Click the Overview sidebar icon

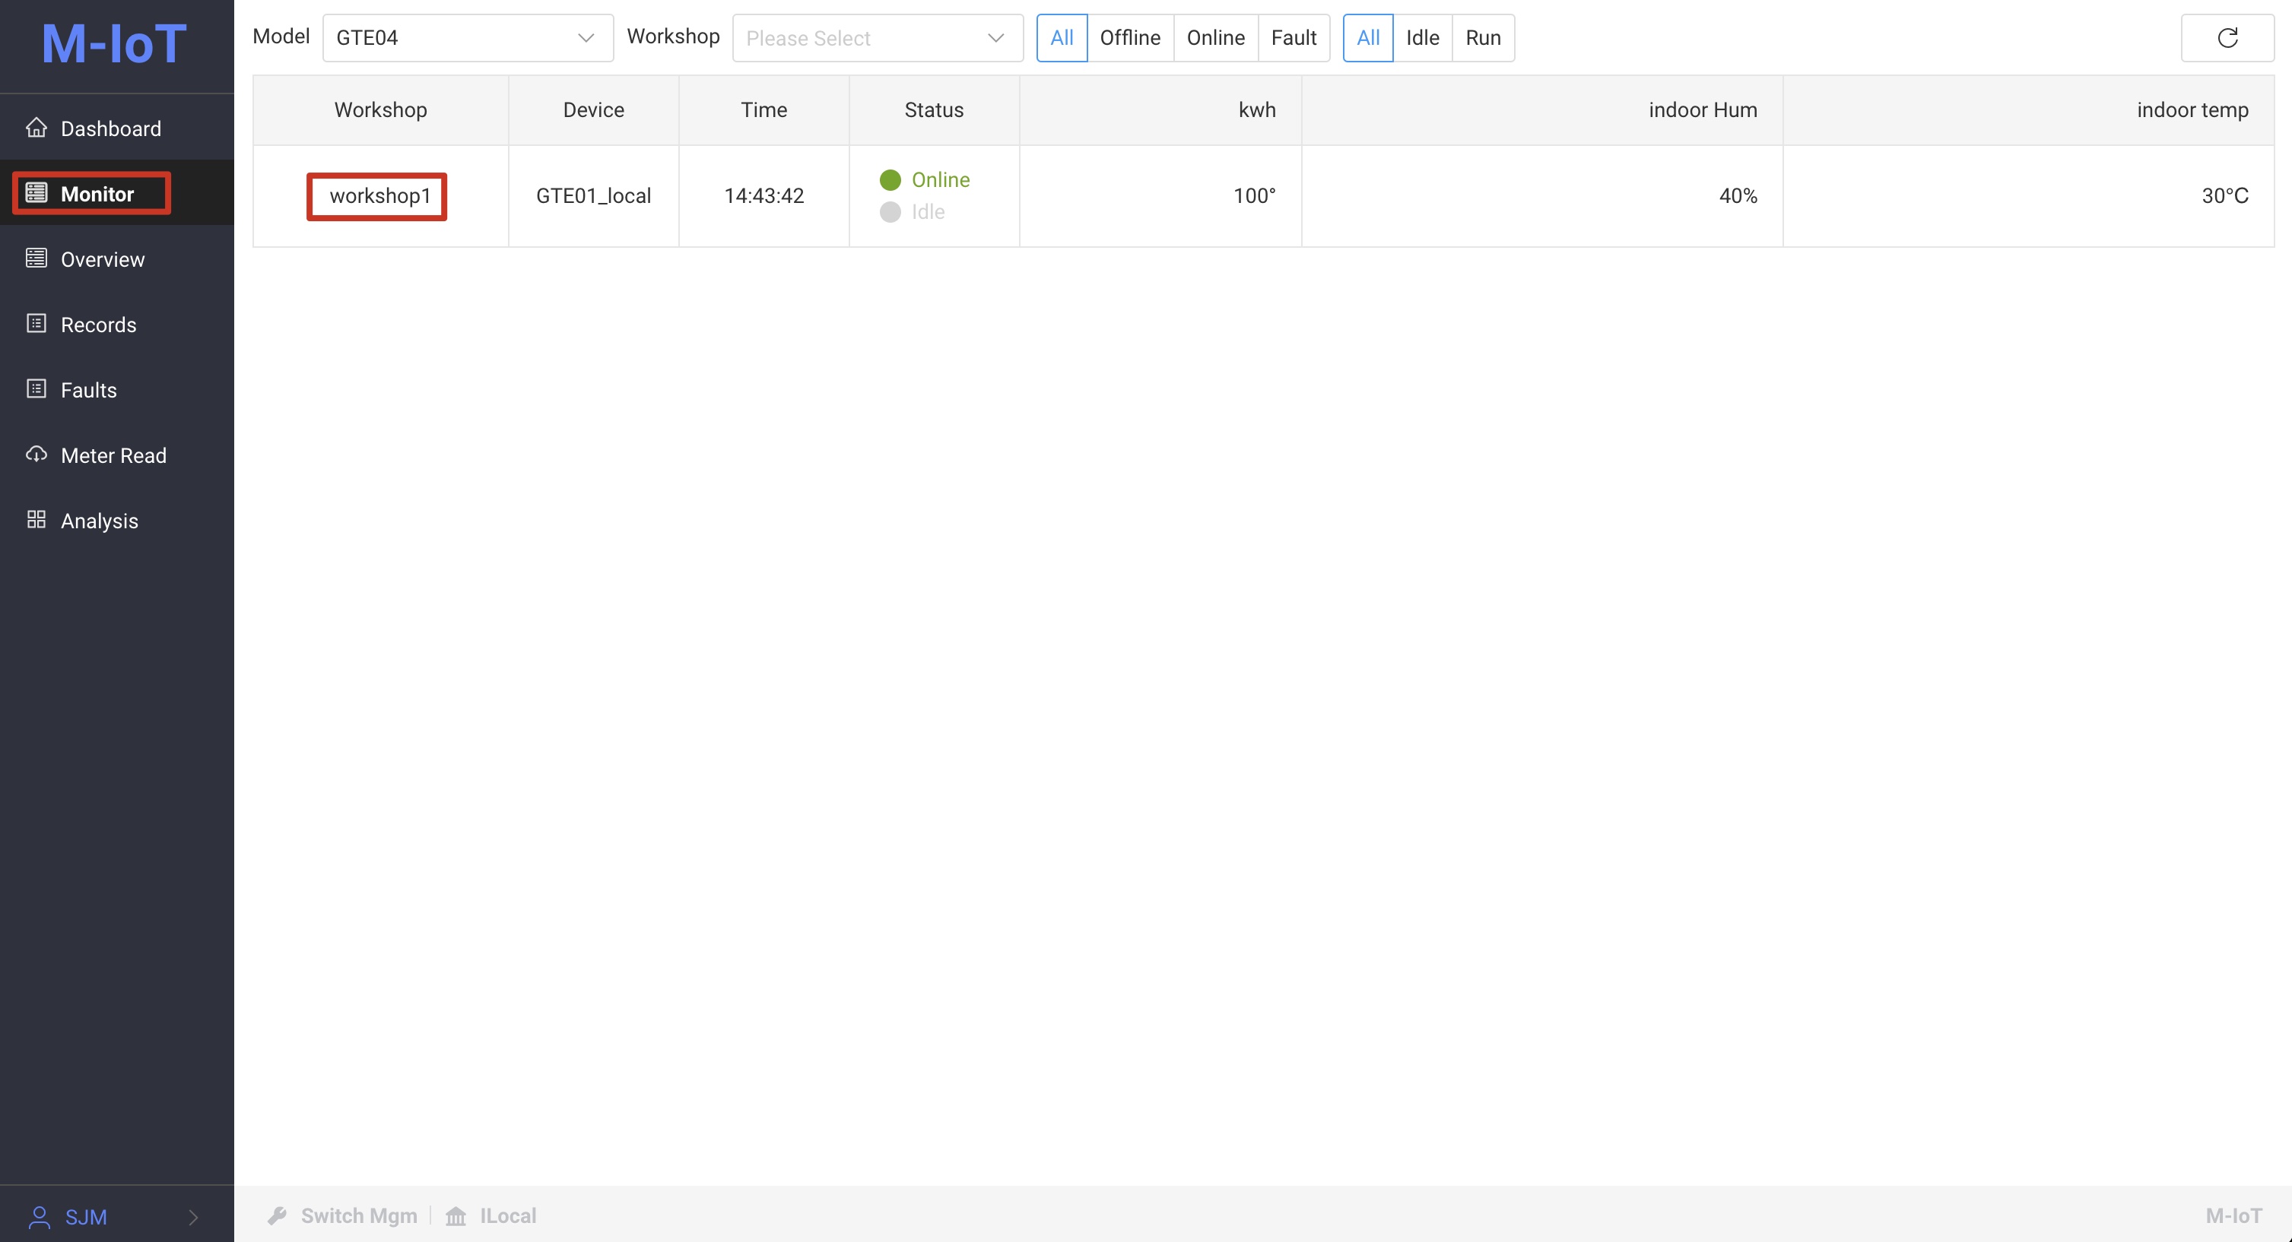tap(37, 257)
